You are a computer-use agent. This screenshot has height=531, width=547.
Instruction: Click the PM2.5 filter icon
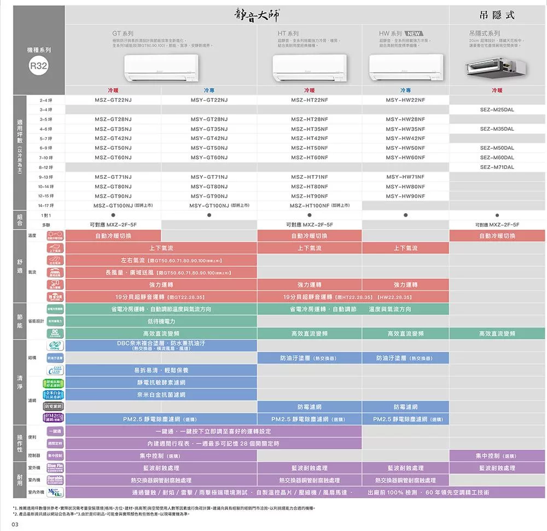point(56,419)
